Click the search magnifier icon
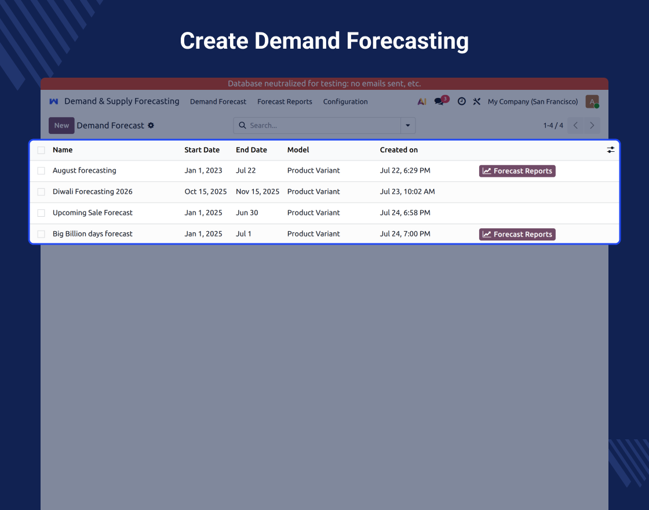Image resolution: width=649 pixels, height=510 pixels. [243, 125]
